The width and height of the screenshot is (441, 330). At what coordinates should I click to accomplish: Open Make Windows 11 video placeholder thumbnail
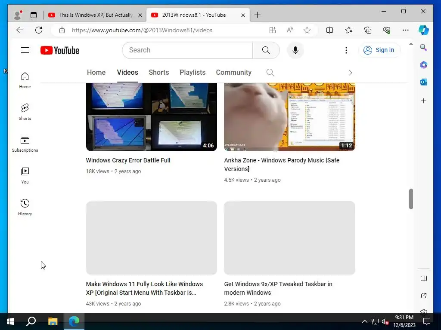click(x=151, y=238)
